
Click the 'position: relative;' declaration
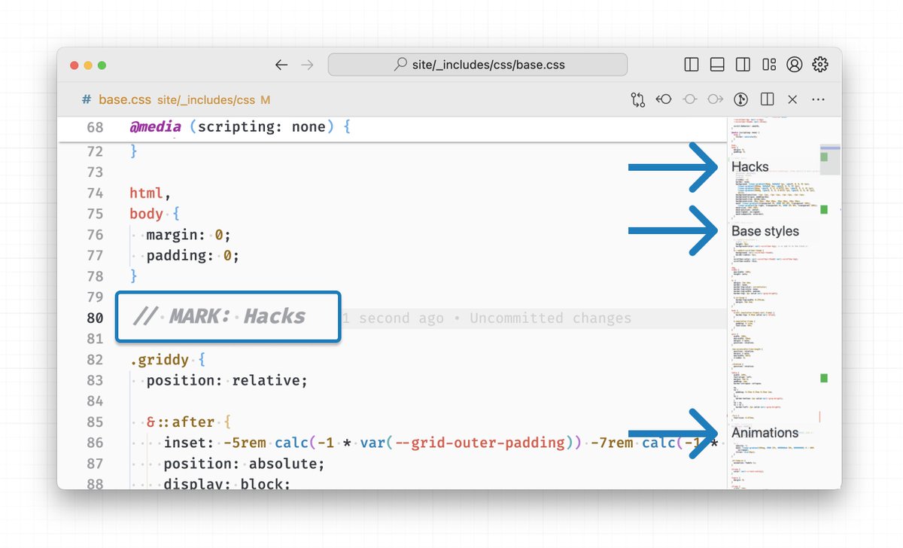(227, 380)
